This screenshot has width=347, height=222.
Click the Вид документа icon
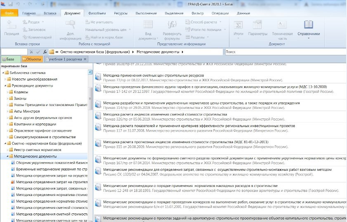pos(148,25)
